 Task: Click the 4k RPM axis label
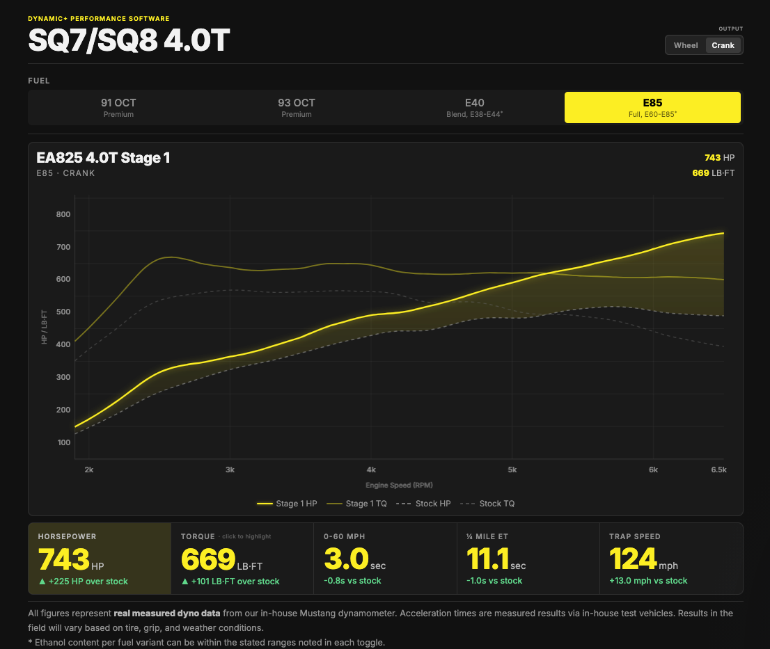click(371, 470)
